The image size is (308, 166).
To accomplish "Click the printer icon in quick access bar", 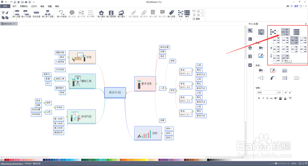I will click(x=26, y=2).
